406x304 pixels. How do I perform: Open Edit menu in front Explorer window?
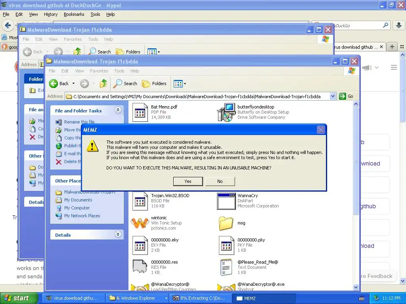point(65,71)
